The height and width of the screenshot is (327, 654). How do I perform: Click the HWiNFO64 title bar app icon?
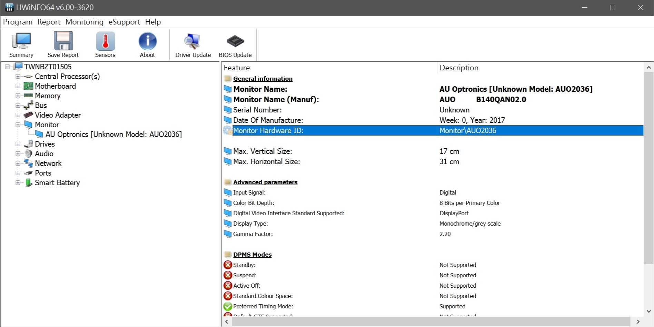(9, 7)
